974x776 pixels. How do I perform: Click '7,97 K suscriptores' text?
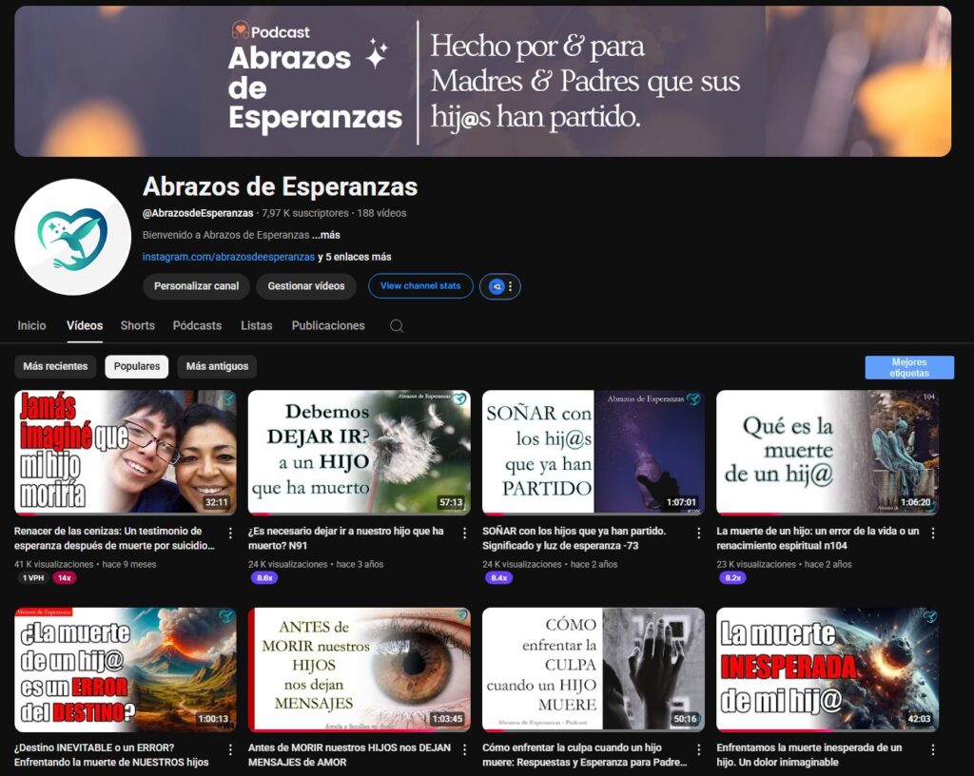(x=305, y=213)
